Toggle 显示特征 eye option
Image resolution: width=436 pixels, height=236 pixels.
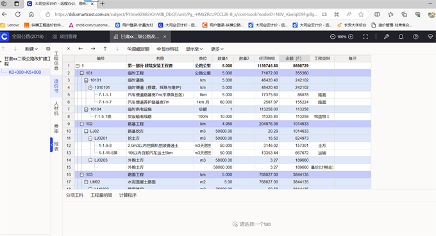pyautogui.click(x=168, y=49)
